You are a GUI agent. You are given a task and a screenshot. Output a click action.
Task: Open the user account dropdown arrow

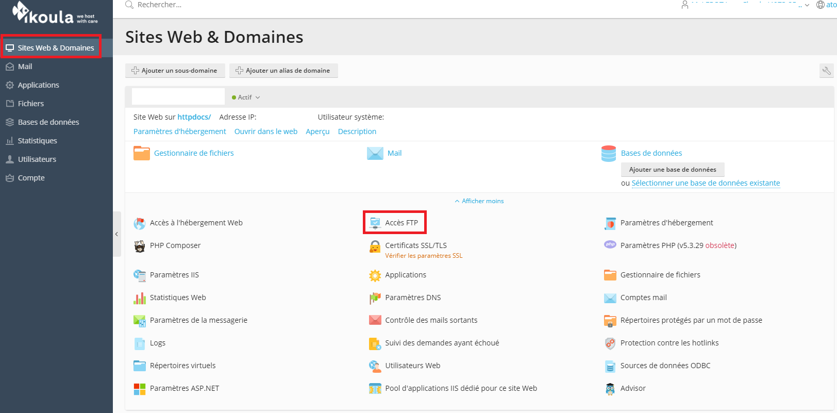(x=807, y=5)
